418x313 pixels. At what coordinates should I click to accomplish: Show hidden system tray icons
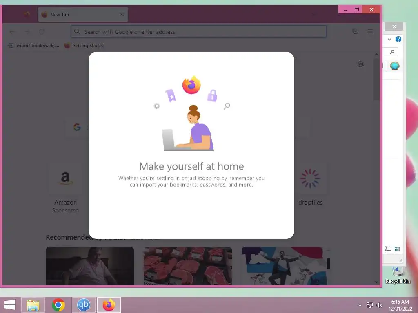tap(360, 305)
